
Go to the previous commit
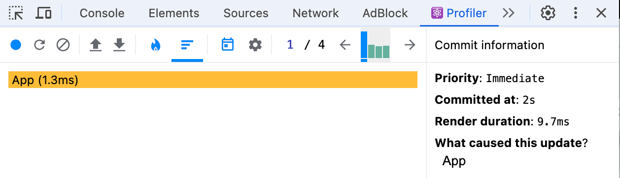345,45
